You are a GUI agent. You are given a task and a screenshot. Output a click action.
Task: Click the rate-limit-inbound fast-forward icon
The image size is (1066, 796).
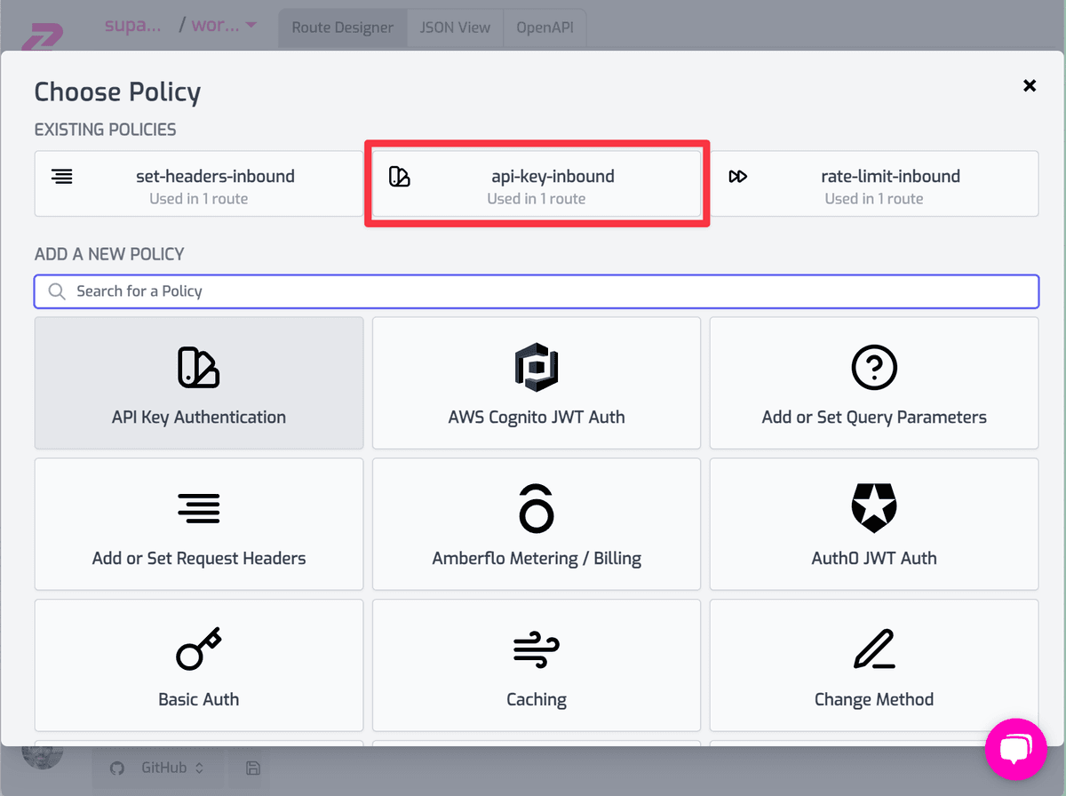pos(737,176)
